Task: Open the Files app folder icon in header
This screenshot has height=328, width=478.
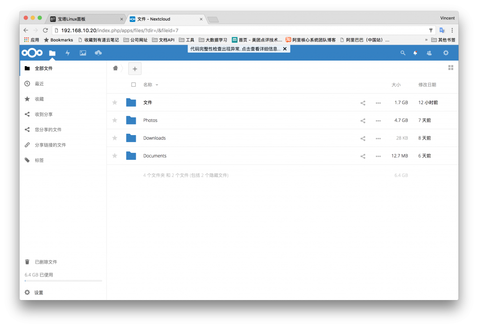Action: click(52, 53)
